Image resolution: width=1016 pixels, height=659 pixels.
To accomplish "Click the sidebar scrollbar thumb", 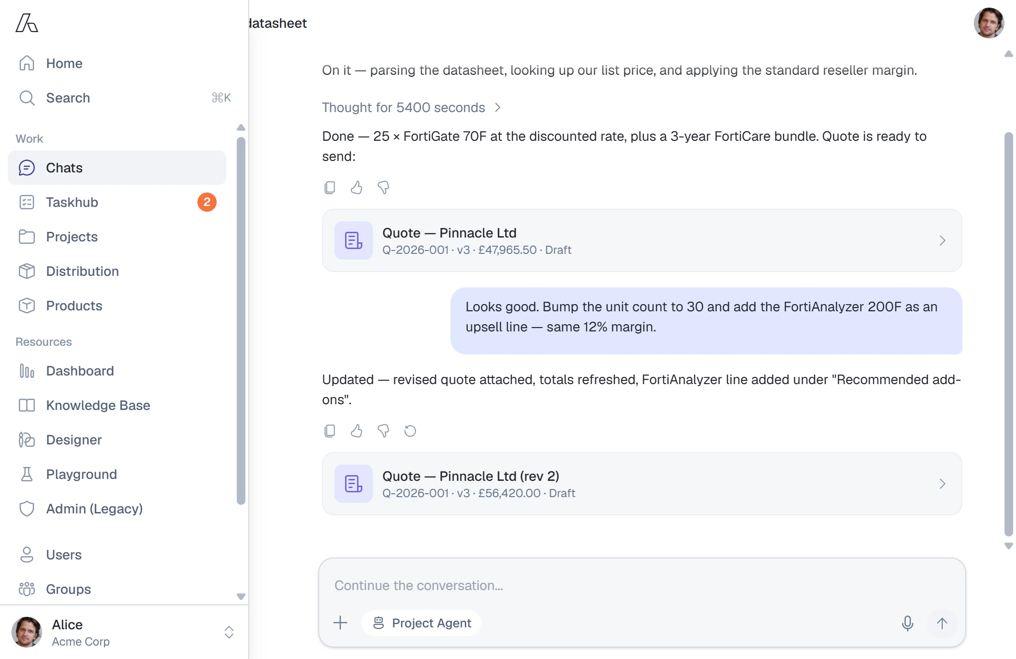I will [241, 321].
